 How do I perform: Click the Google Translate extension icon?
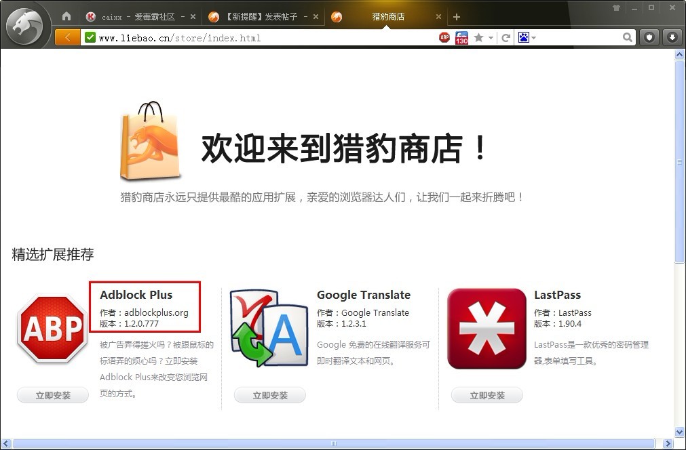tap(269, 327)
